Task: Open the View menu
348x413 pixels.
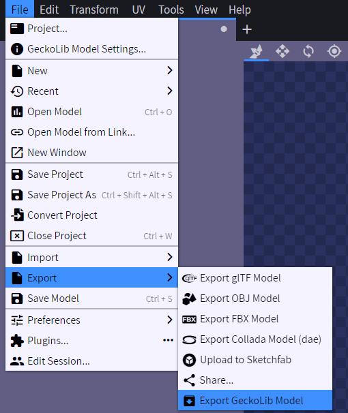Action: tap(206, 10)
